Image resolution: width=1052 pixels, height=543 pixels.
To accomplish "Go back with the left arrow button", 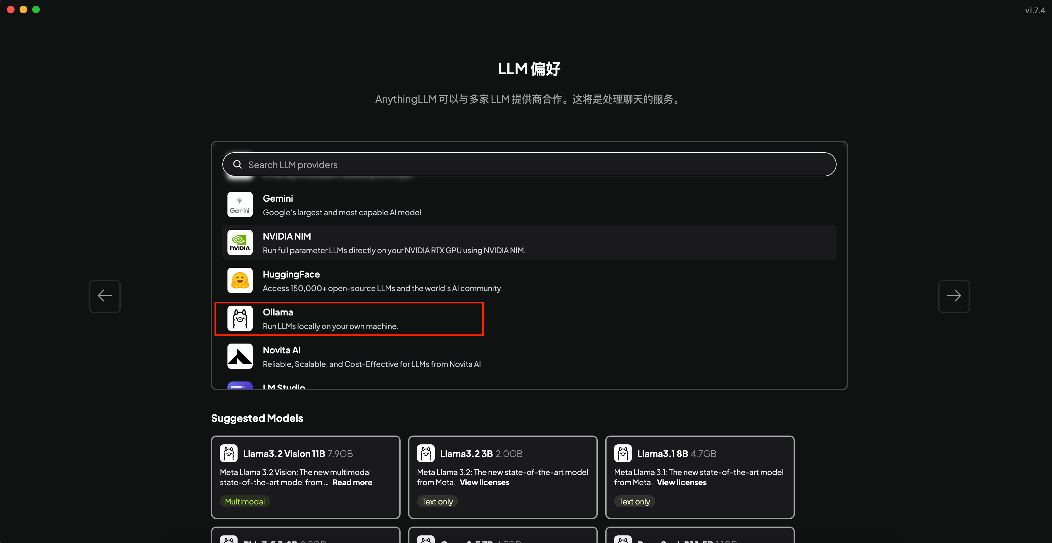I will point(105,296).
